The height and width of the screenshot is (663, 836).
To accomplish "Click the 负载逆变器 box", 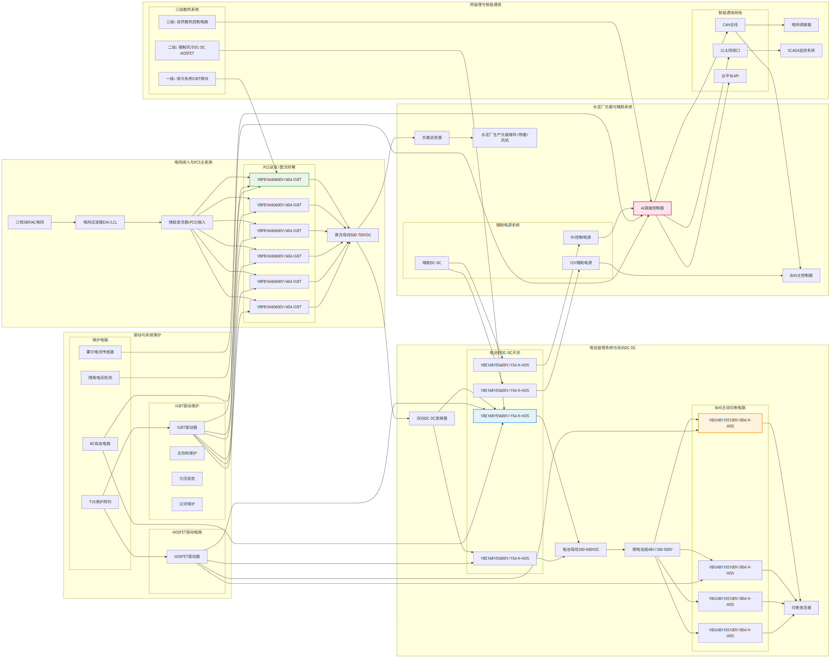I will 431,138.
